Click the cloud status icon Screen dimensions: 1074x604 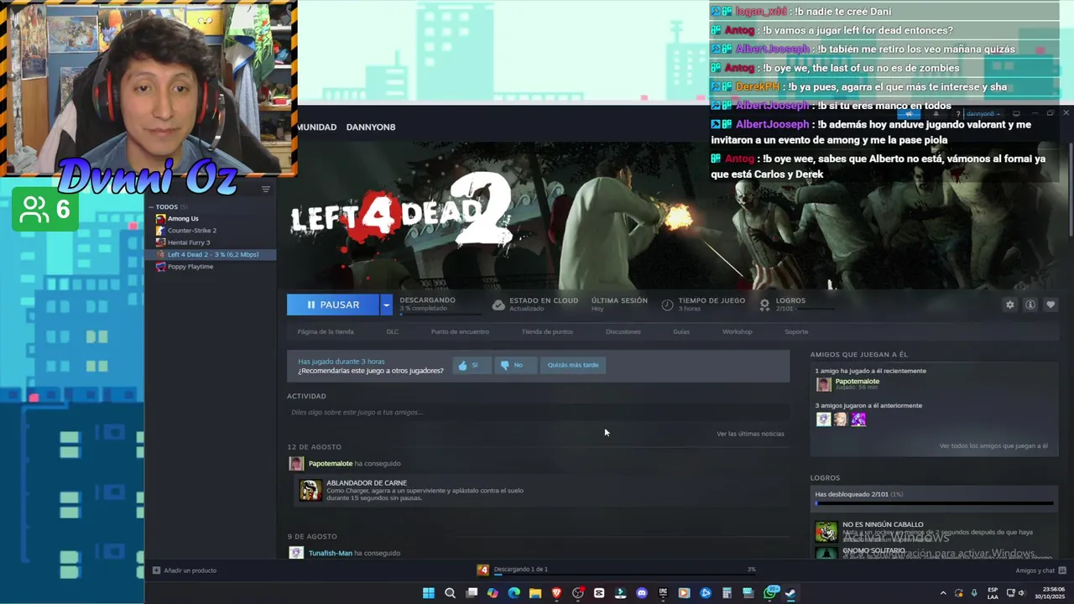click(498, 305)
